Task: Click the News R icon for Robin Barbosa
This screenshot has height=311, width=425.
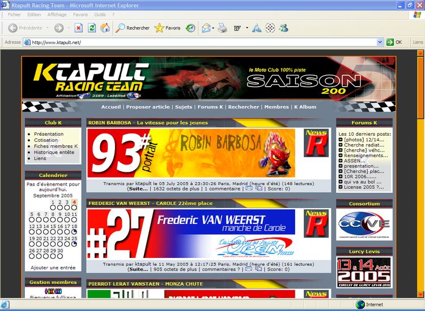Action: tap(316, 143)
